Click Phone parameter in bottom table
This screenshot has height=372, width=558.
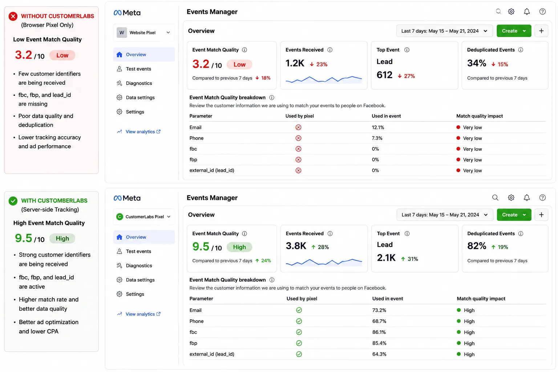pyautogui.click(x=197, y=321)
